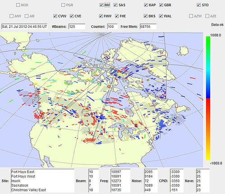Click the date and time field
This screenshot has height=194, width=225.
[x=24, y=27]
